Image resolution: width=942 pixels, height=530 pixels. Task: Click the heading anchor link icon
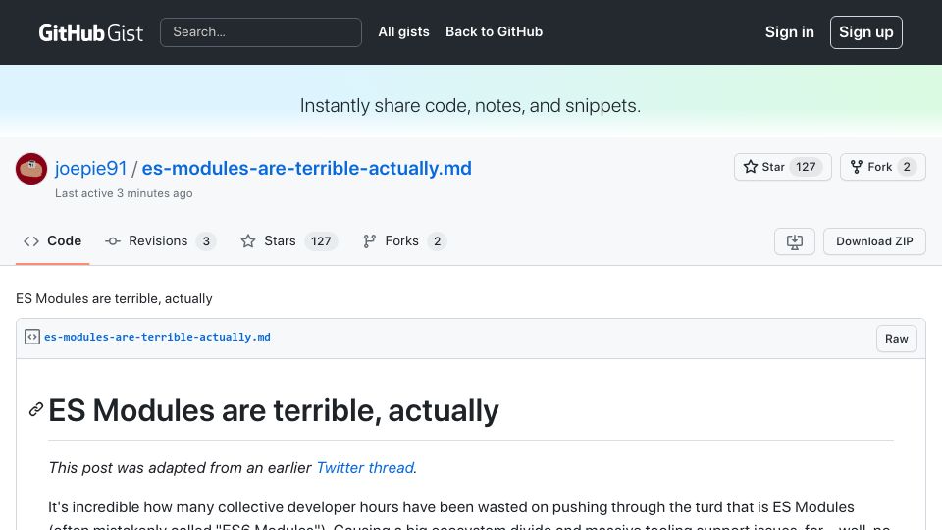36,410
